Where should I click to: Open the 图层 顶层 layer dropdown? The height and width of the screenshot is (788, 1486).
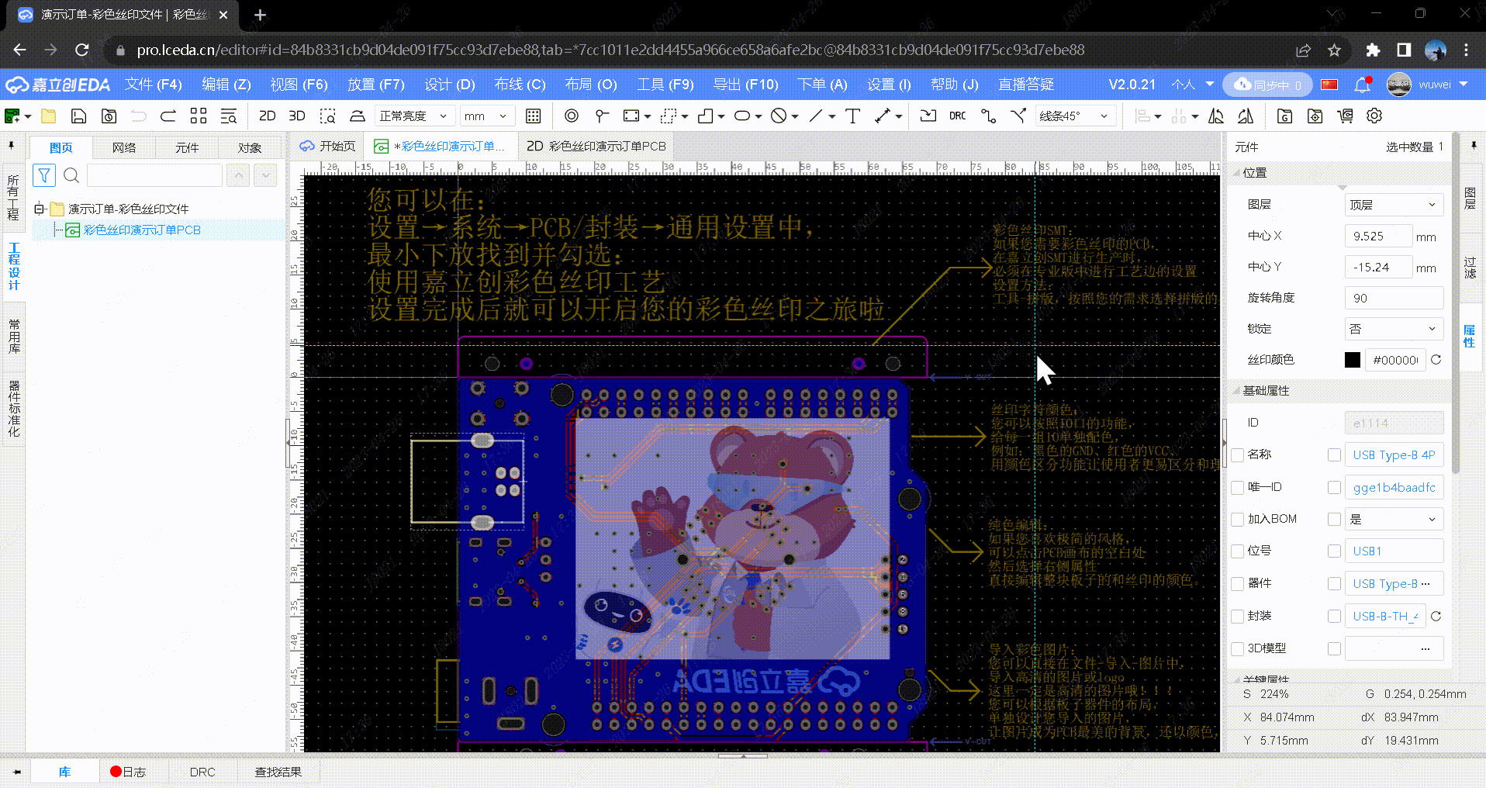click(x=1394, y=205)
